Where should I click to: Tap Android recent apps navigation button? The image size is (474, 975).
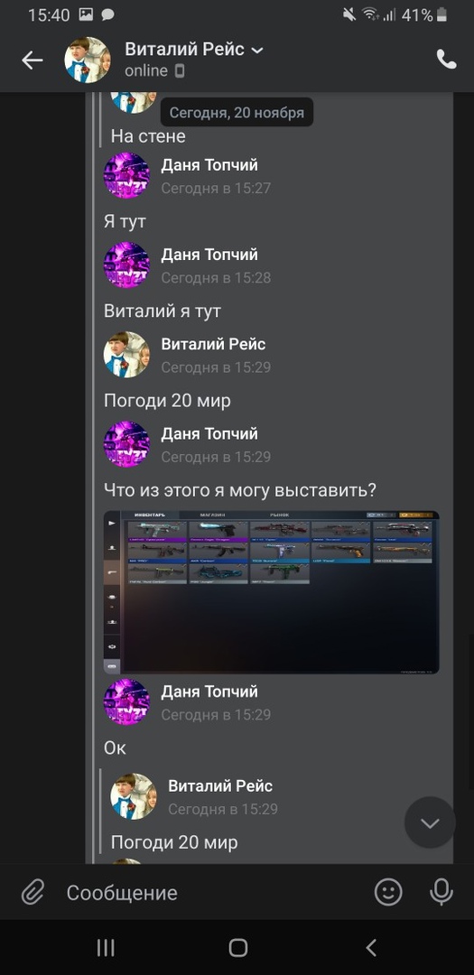[106, 948]
